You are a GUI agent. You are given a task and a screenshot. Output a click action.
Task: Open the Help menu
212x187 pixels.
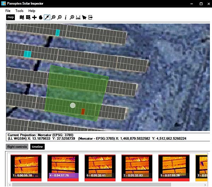coord(32,11)
